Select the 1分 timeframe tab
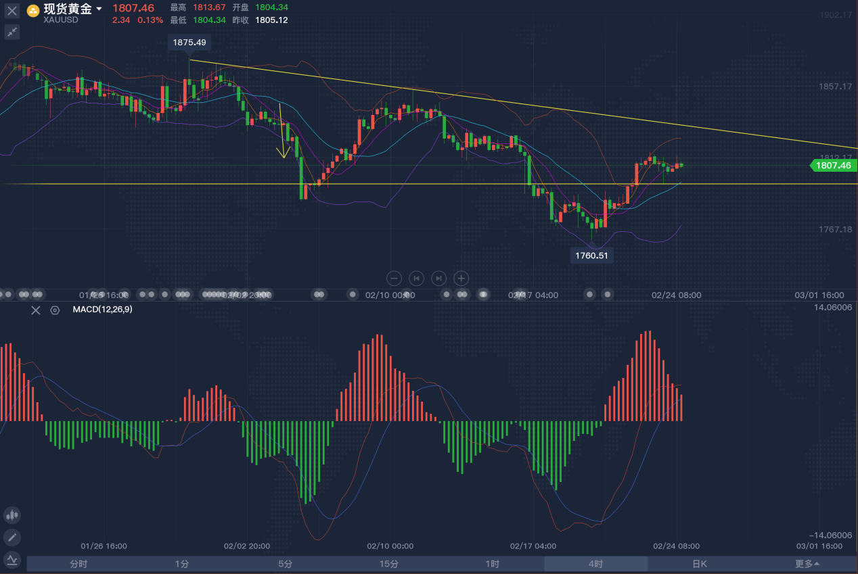This screenshot has width=858, height=574. pos(181,564)
